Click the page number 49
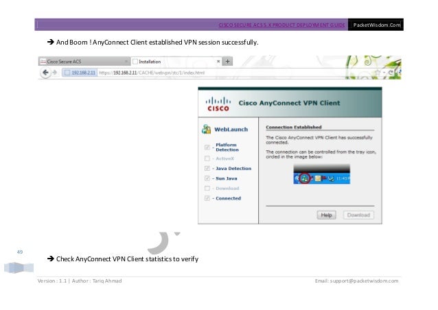This screenshot has width=438, height=310. coord(19,252)
